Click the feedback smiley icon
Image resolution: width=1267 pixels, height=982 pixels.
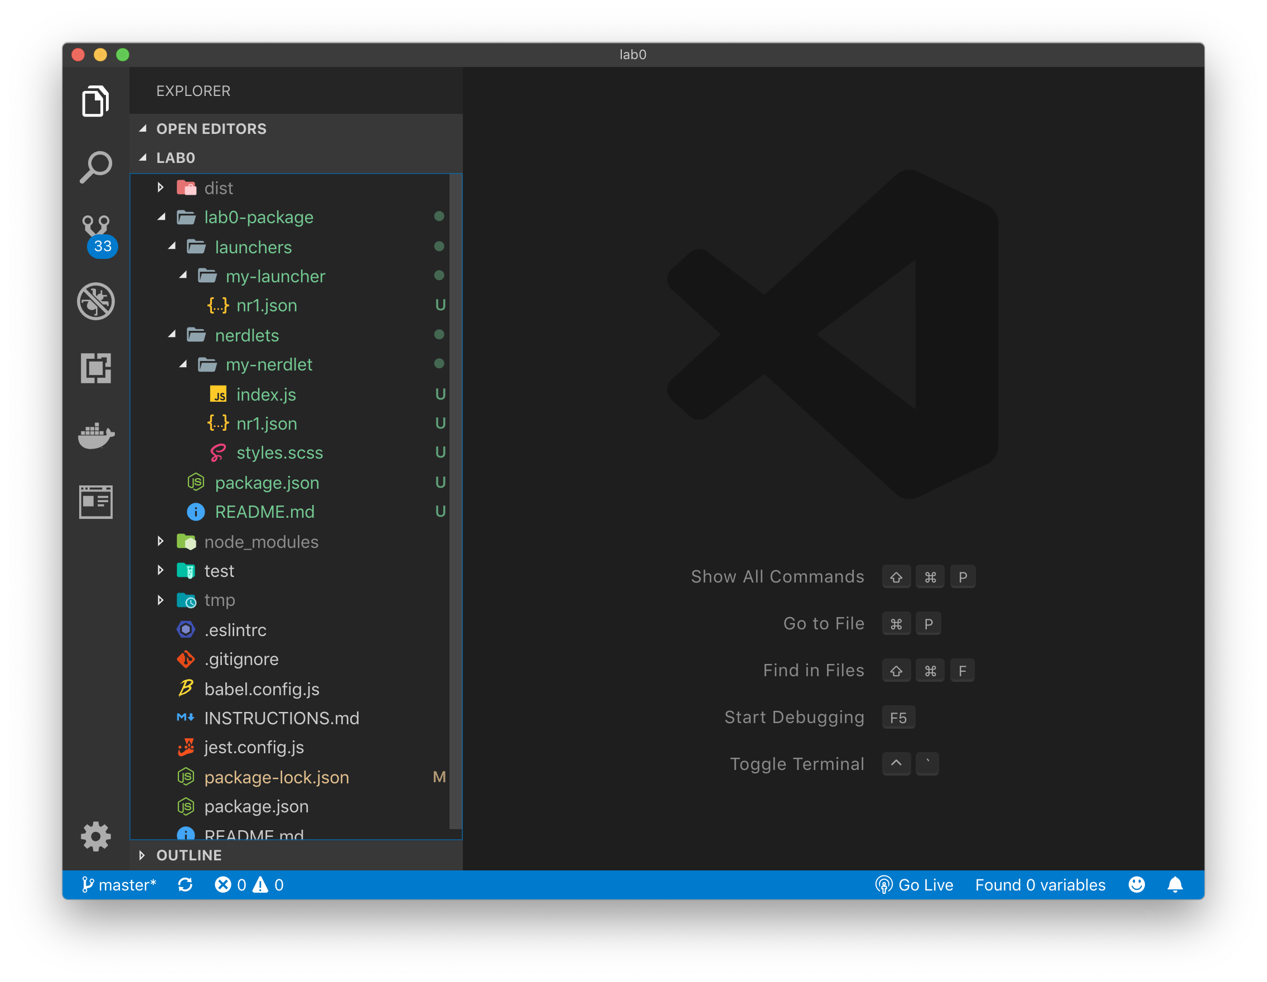point(1137,884)
